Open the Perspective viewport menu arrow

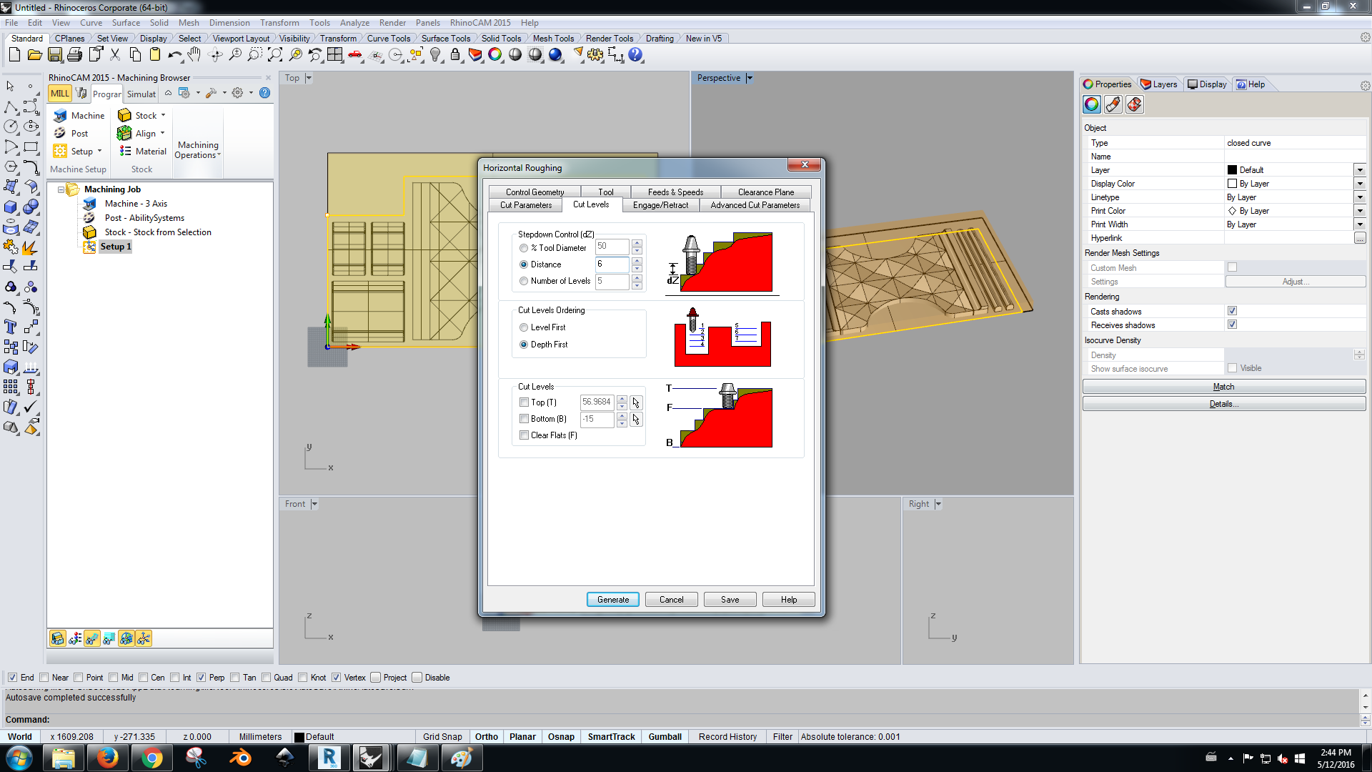[750, 78]
